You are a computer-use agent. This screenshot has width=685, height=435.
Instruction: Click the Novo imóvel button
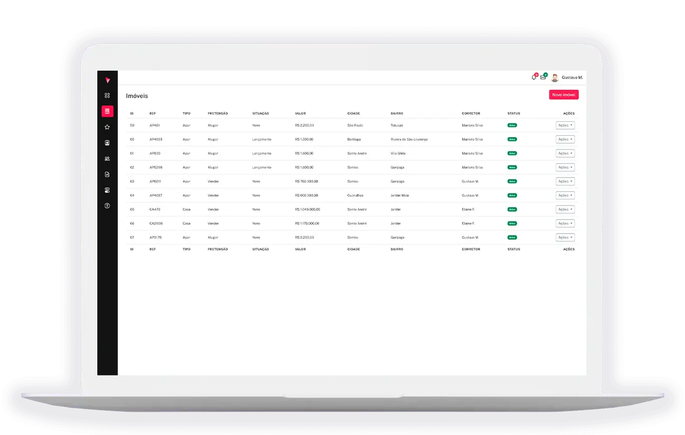pos(564,95)
